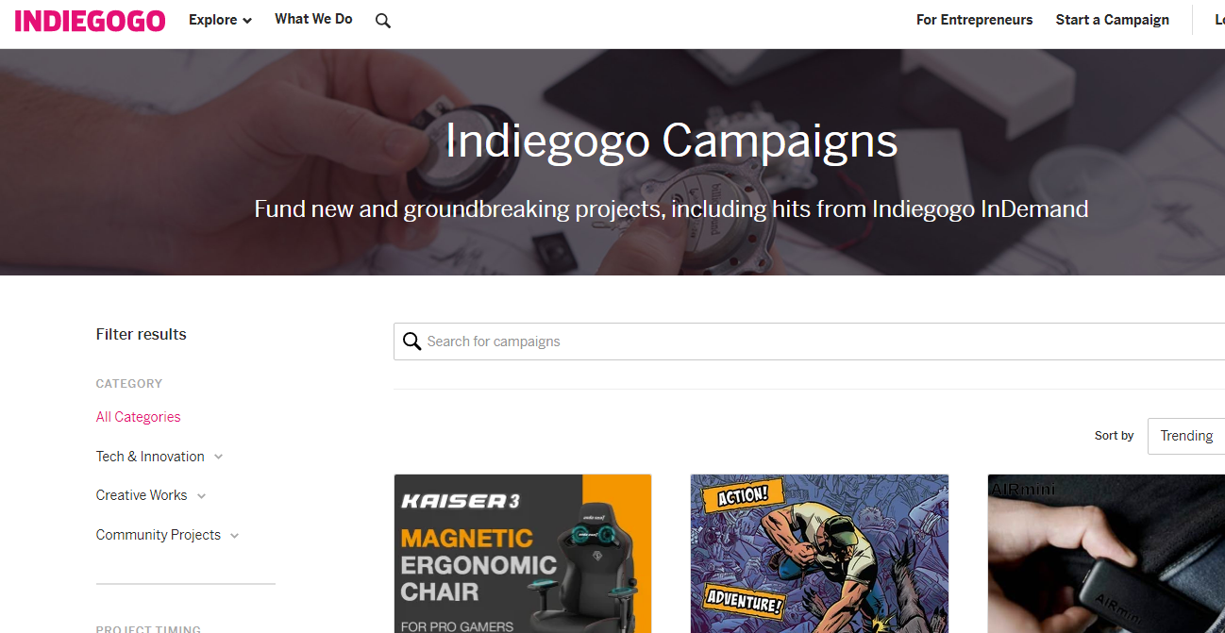The height and width of the screenshot is (633, 1225).
Task: Open the search magnifier in the header
Action: (x=382, y=21)
